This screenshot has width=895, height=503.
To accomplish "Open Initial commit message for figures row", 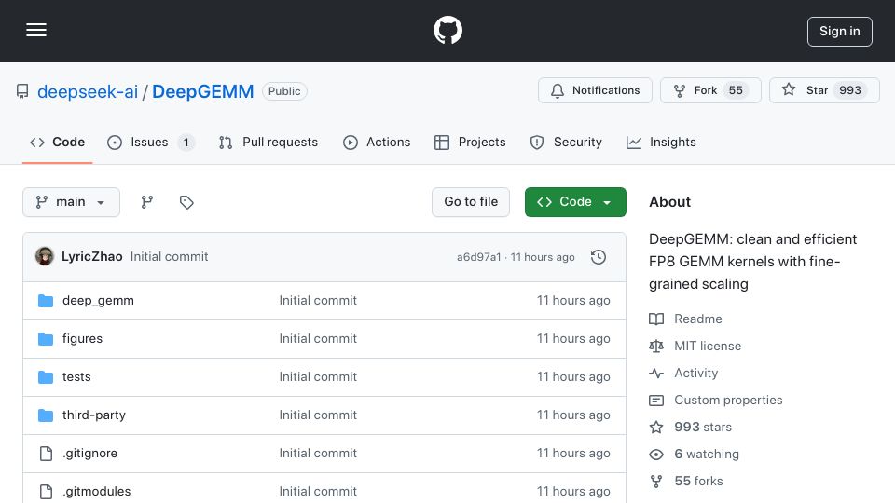I will [318, 339].
